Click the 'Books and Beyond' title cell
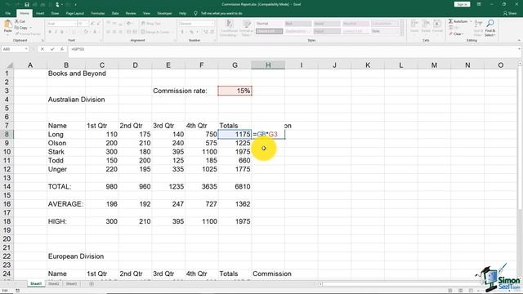 pos(77,73)
